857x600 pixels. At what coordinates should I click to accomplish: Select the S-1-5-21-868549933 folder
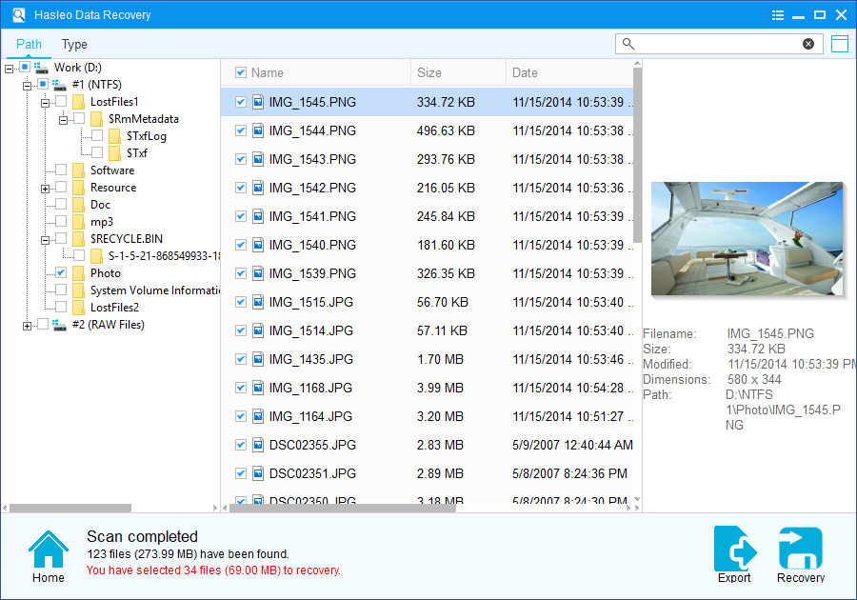click(x=164, y=256)
